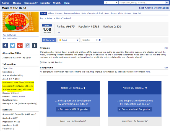Increment episodes watched with plus icon
The image size is (177, 131).
100,40
